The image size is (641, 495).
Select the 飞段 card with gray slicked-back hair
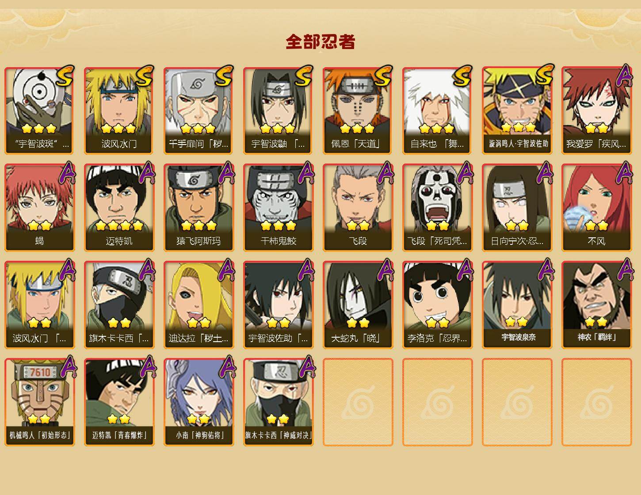358,208
